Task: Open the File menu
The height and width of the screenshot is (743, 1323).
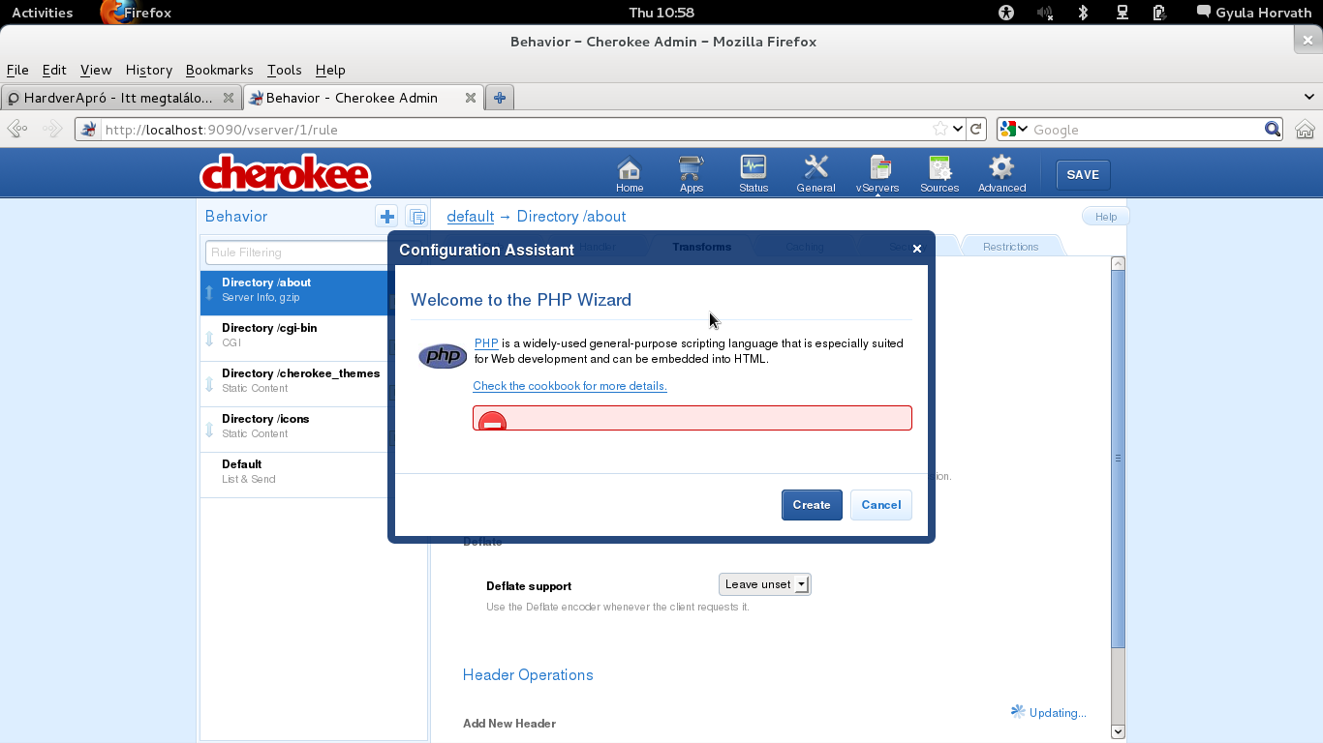Action: (17, 70)
